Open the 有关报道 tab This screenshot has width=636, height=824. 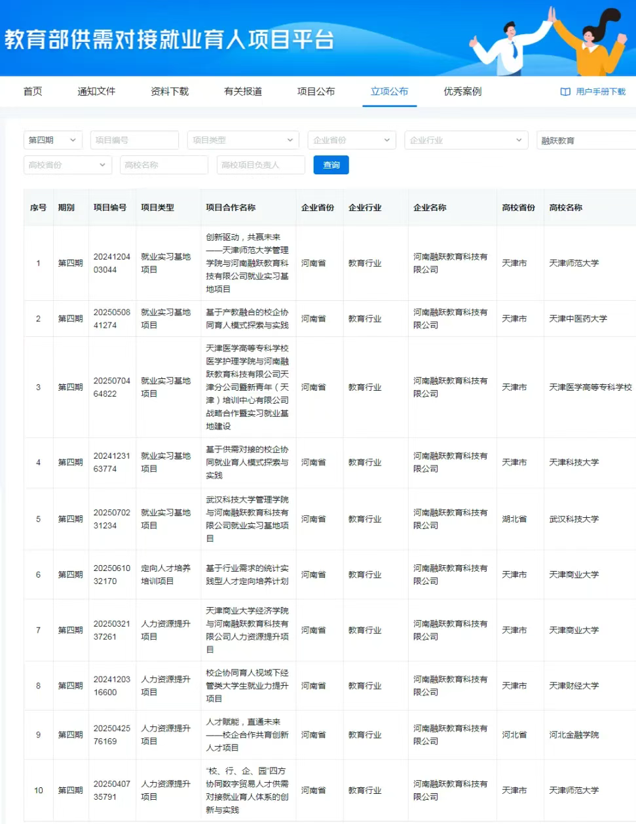coord(243,91)
